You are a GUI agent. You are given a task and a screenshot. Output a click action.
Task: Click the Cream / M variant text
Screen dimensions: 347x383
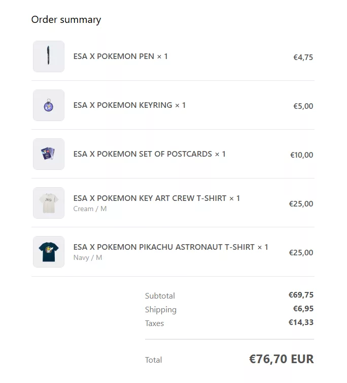[x=90, y=209]
